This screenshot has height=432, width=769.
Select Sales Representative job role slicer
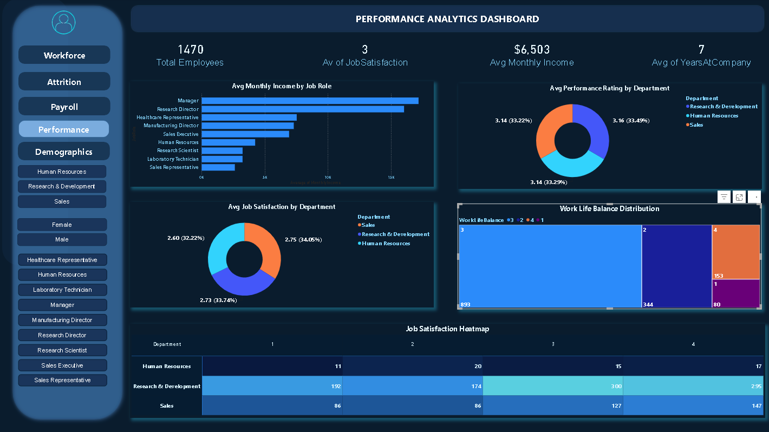pos(62,380)
